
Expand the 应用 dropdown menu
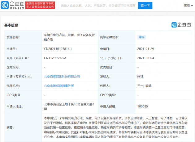187,6
